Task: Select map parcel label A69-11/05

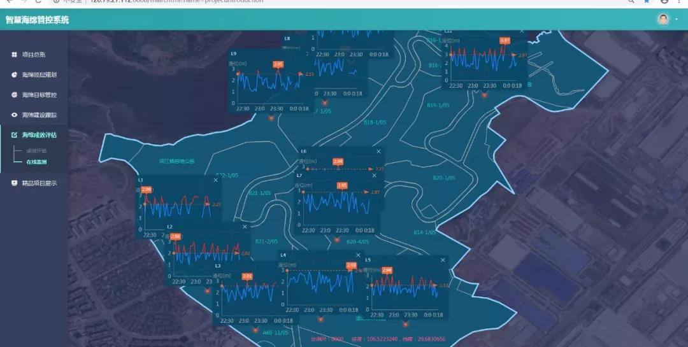Action: [276, 333]
